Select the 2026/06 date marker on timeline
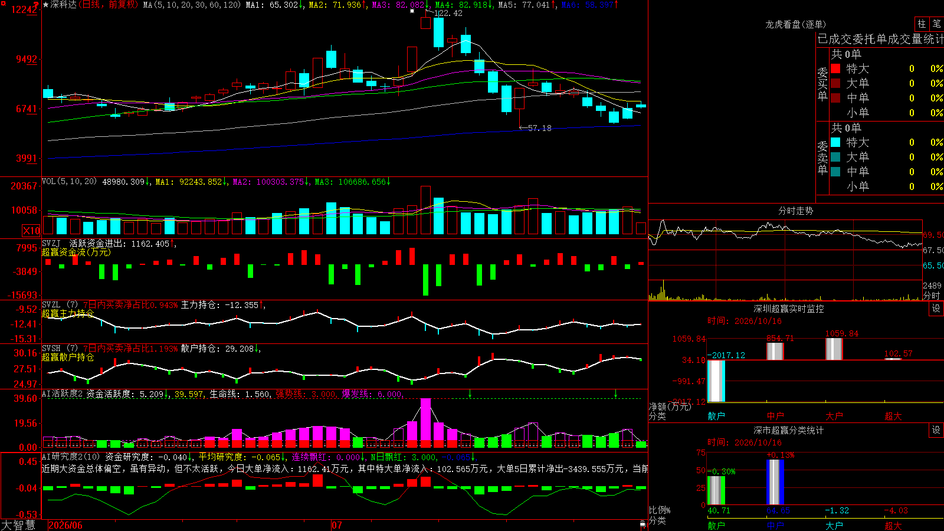 pos(65,525)
